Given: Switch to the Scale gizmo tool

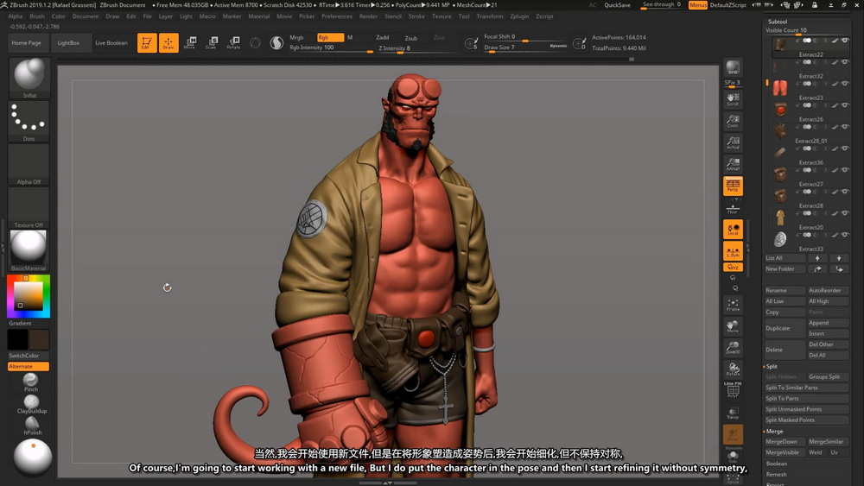Looking at the screenshot, I should pyautogui.click(x=212, y=42).
